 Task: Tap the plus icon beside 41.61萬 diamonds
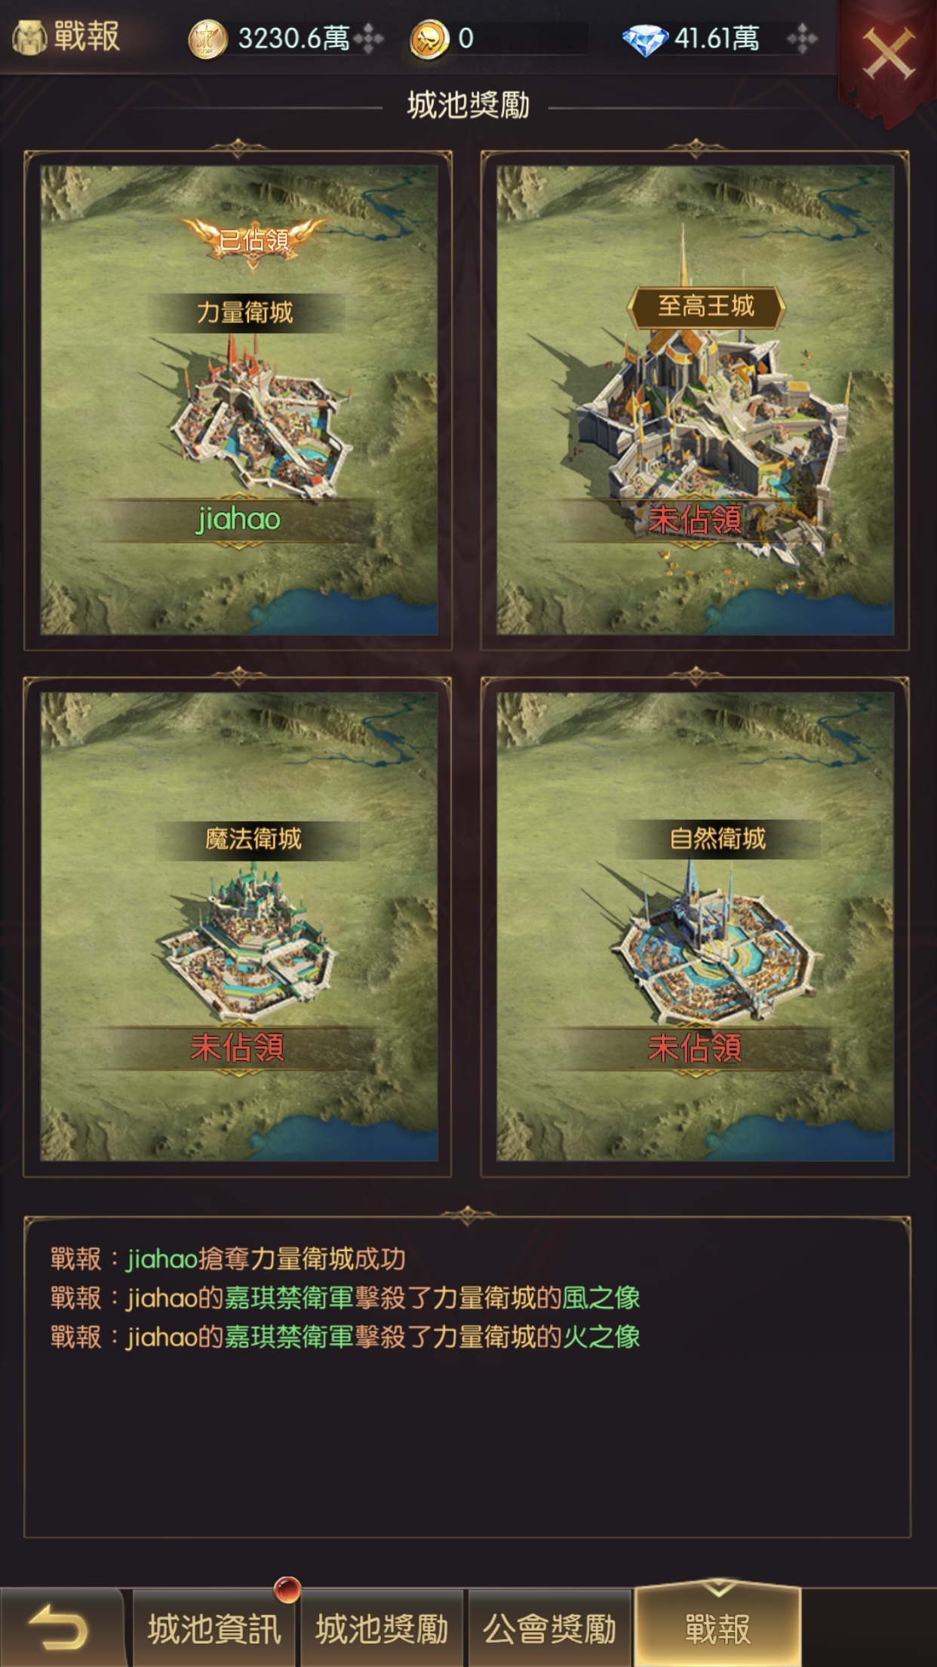[x=802, y=39]
